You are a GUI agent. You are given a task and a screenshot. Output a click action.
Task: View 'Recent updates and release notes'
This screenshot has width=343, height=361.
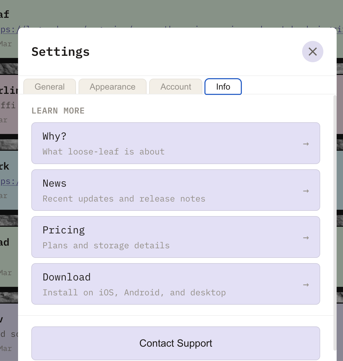point(124,199)
